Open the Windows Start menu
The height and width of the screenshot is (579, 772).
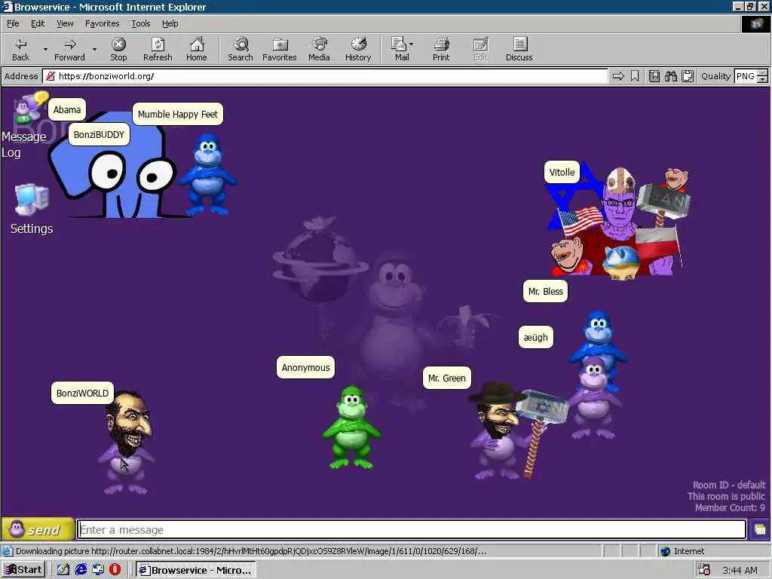(x=23, y=570)
